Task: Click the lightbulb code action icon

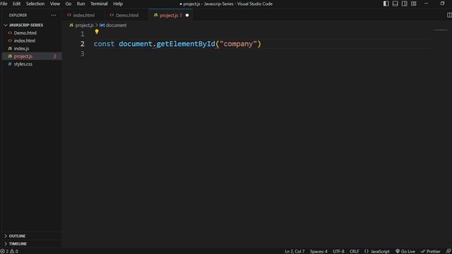Action: coord(97,32)
